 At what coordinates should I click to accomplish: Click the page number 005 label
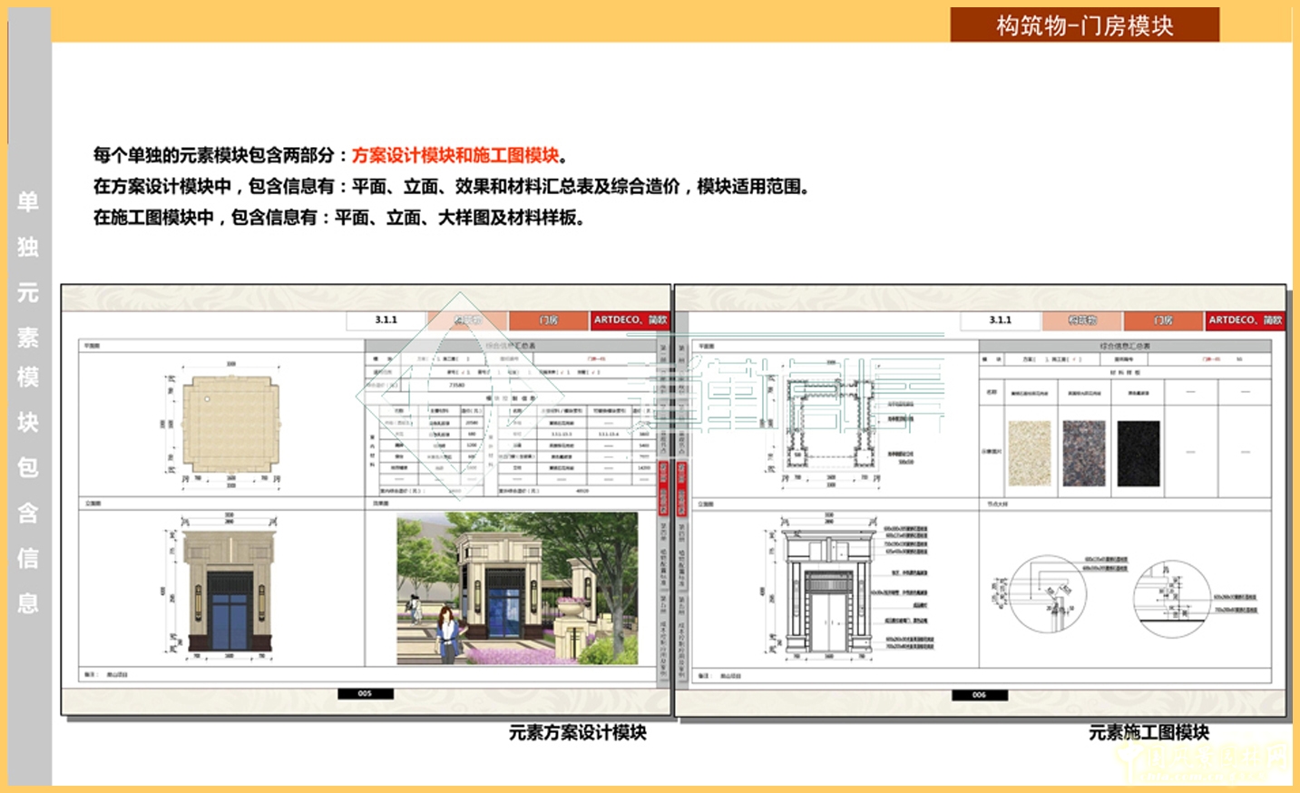[365, 693]
